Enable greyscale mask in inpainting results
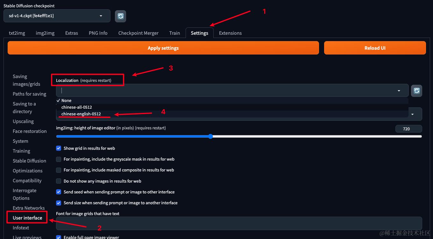Image resolution: width=433 pixels, height=239 pixels. tap(59, 159)
